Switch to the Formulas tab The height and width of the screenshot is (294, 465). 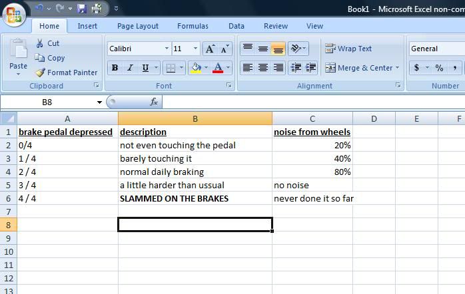tap(193, 26)
